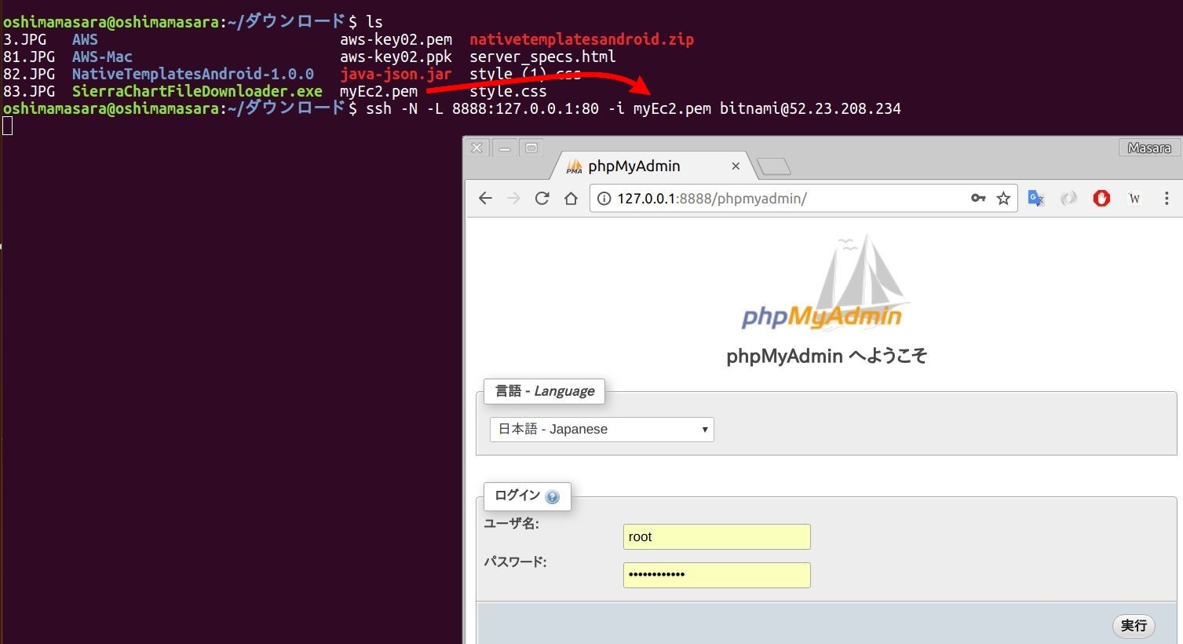Viewport: 1183px width, 644px height.
Task: Click server_specs.html in terminal
Action: click(542, 57)
